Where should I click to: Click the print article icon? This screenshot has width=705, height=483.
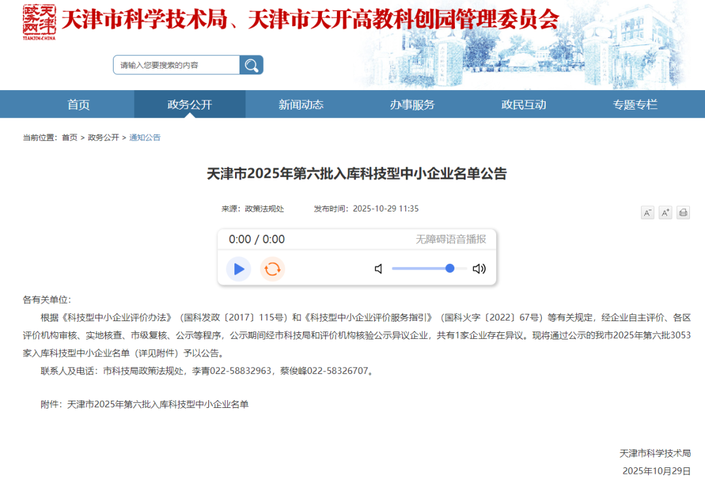(x=683, y=212)
